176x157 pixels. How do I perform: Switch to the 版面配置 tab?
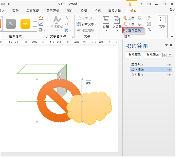(x=33, y=11)
